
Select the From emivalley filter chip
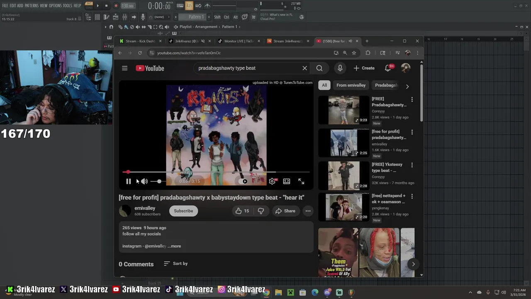pyautogui.click(x=351, y=85)
